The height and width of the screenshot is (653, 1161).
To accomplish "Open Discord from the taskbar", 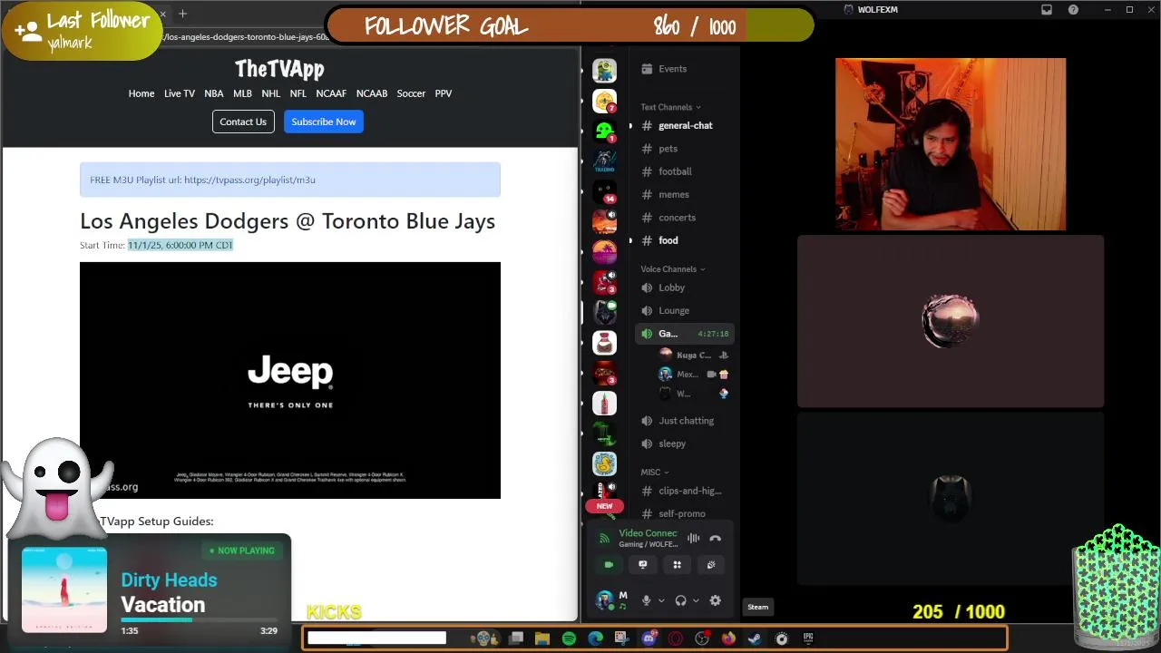I will [649, 638].
